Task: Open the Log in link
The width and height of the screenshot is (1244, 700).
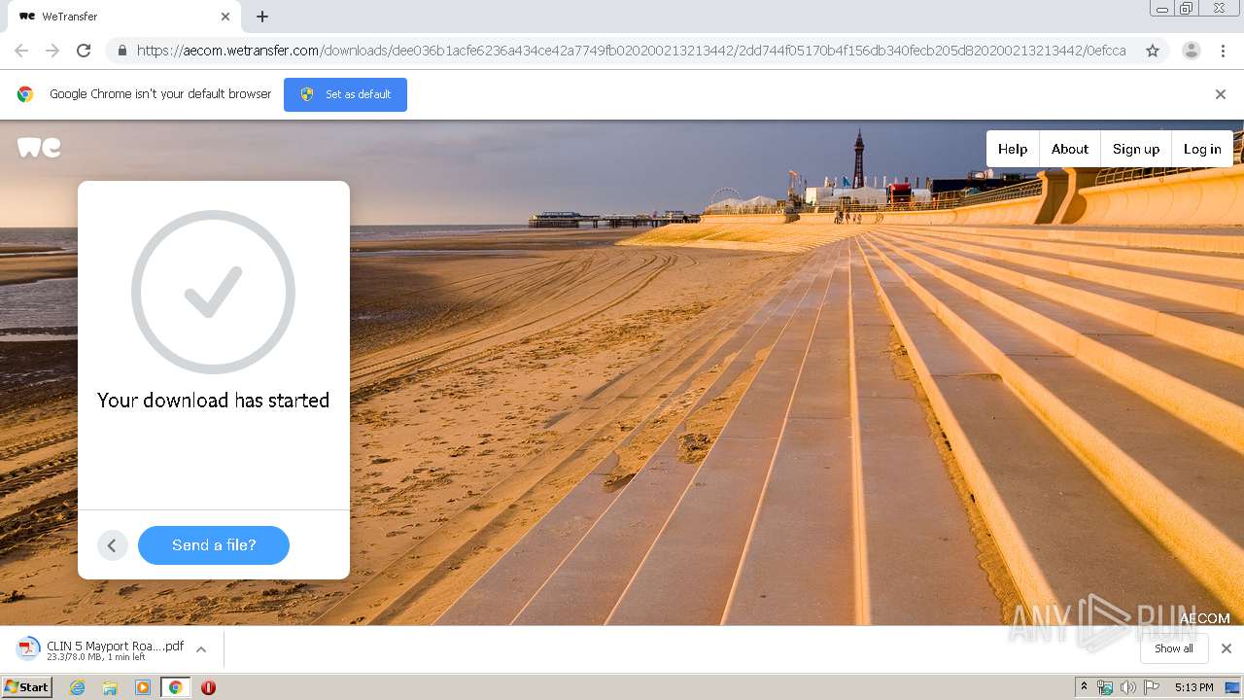Action: click(x=1202, y=149)
